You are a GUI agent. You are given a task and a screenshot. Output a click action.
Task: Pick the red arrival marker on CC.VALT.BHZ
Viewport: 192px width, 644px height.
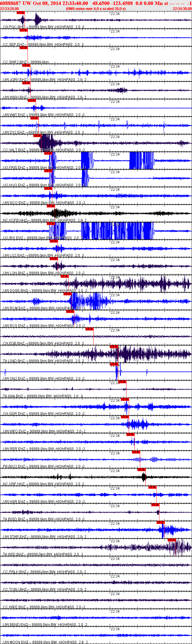coord(37,136)
